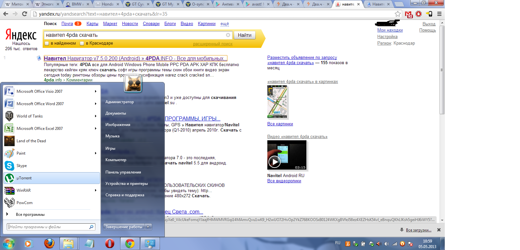This screenshot has width=520, height=250.
Task: Switch to the "Honda" browser tab
Action: 107,4
